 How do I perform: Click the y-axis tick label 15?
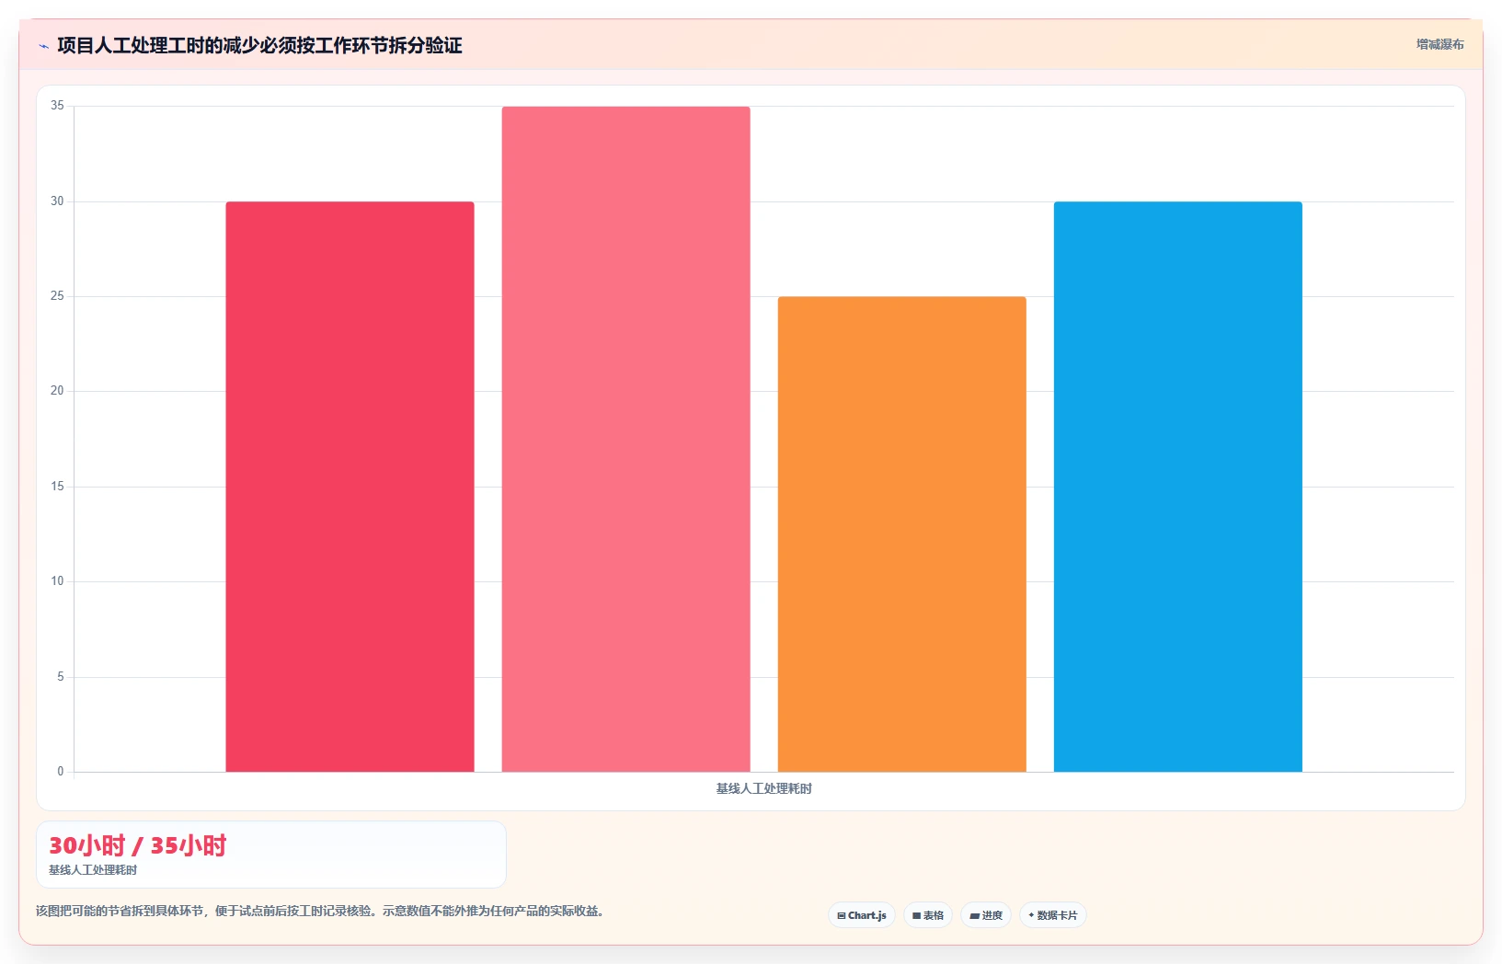tap(57, 487)
